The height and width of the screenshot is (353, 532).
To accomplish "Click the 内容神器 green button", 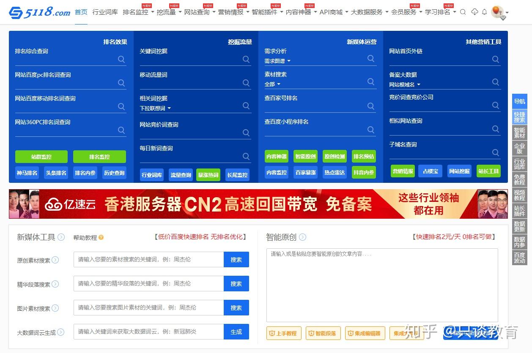I will click(x=277, y=156).
